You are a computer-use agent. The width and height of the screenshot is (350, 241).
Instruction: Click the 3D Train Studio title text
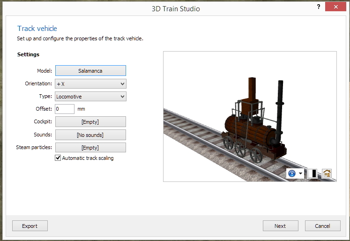pos(176,9)
